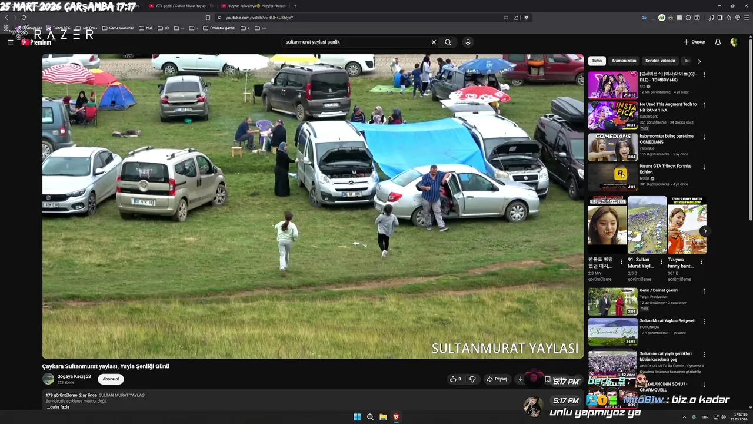Open a new browser tab
This screenshot has width=753, height=424.
tap(295, 6)
